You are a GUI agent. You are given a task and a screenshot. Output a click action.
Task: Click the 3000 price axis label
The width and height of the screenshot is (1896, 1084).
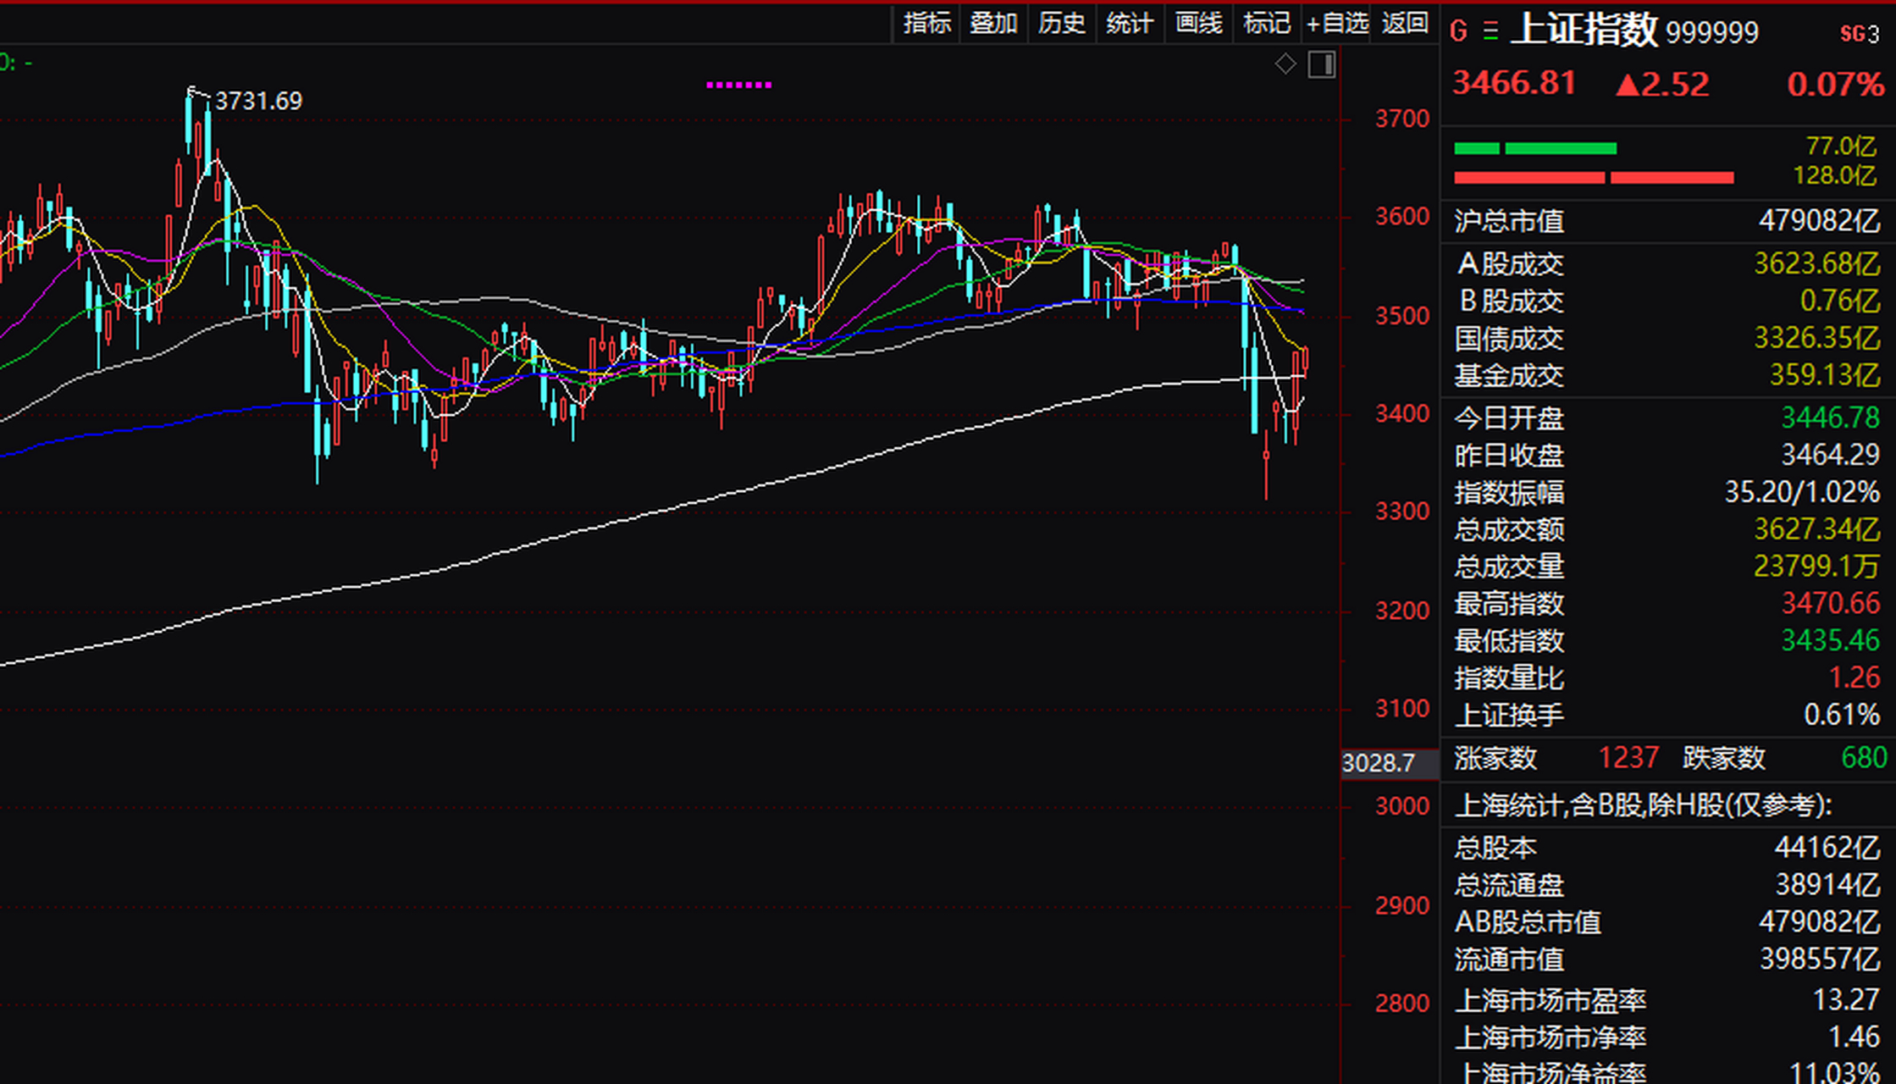[x=1402, y=805]
